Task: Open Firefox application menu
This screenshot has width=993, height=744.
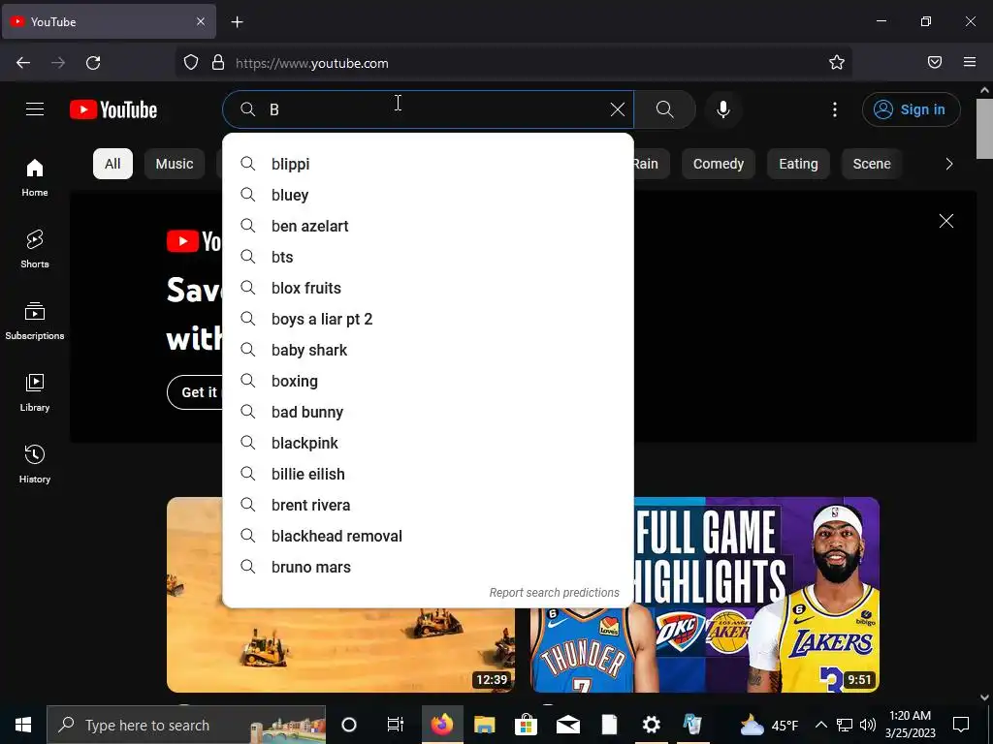Action: coord(970,62)
